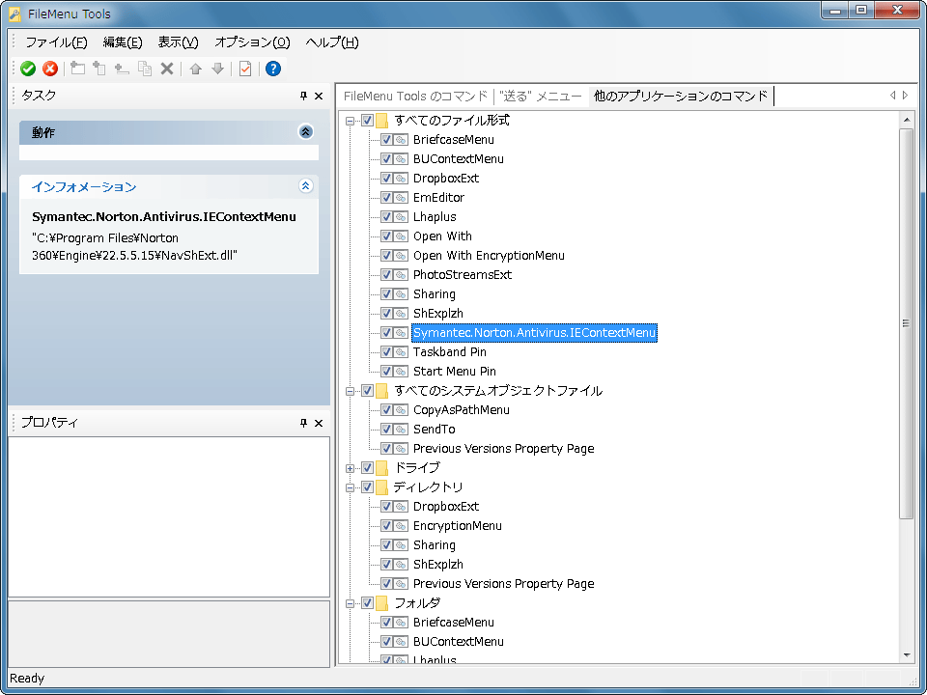This screenshot has height=695, width=927.
Task: Select the Sharing row under すべてのファイル形式
Action: 434,294
